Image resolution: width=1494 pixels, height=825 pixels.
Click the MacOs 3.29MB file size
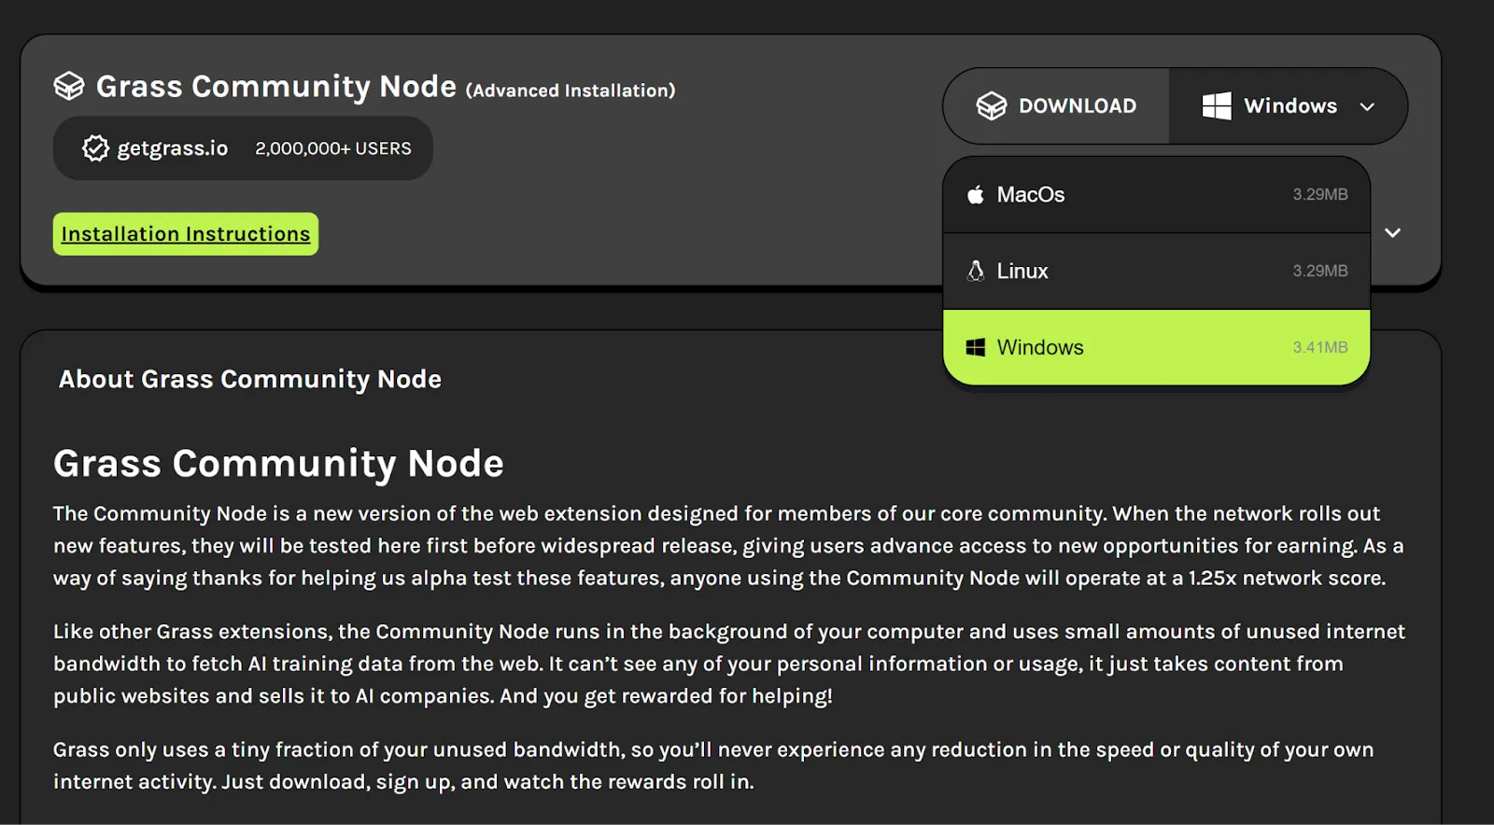coord(1320,194)
